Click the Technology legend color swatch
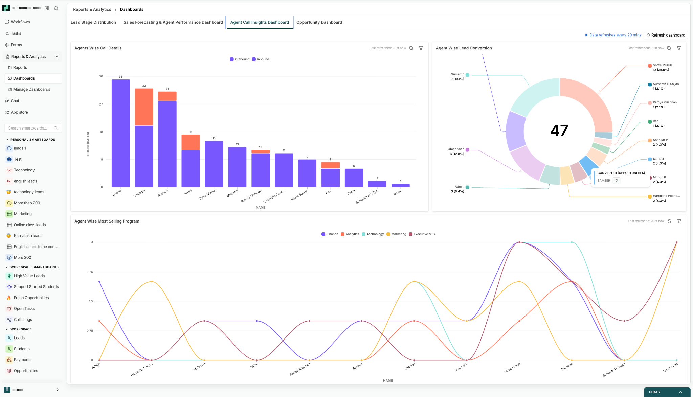693x397 pixels. coord(363,234)
